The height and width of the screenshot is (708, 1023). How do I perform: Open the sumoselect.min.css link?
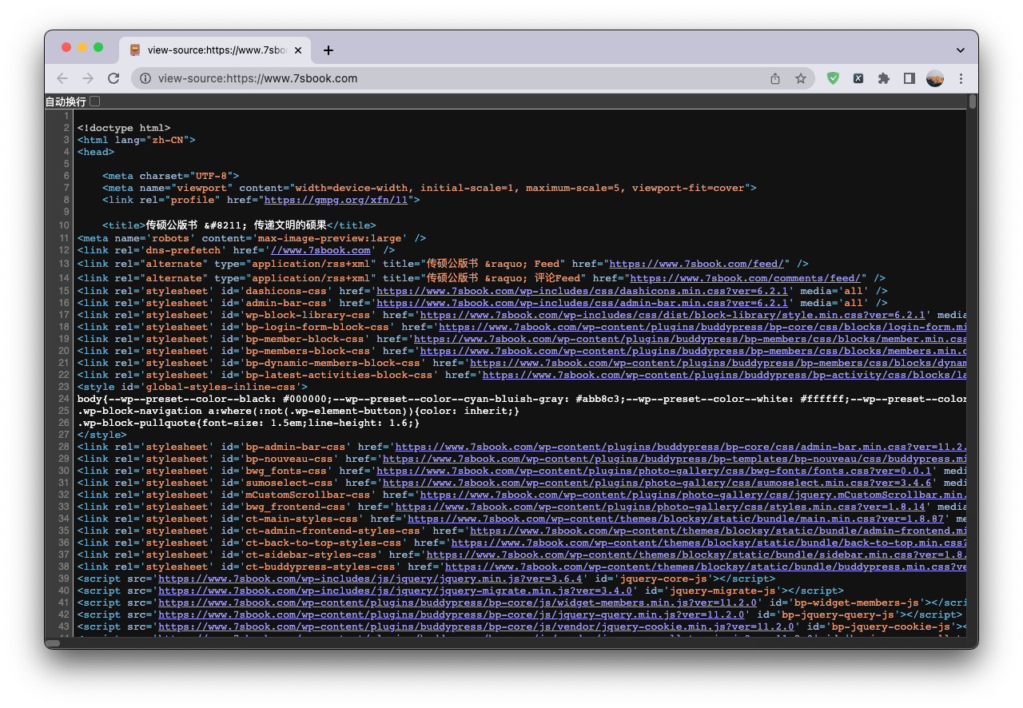pyautogui.click(x=659, y=483)
